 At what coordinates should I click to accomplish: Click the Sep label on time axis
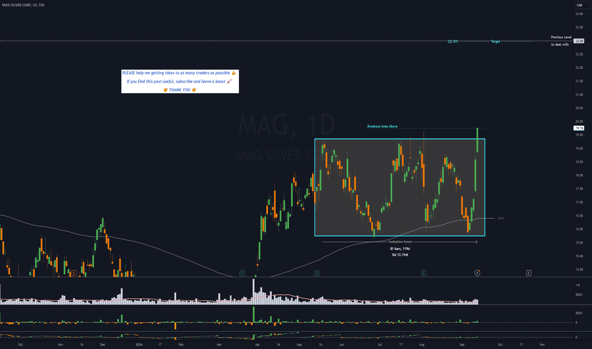462,345
